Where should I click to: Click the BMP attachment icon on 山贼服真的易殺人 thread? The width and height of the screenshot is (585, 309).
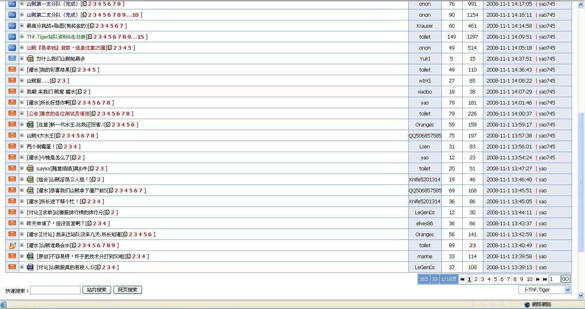(30, 267)
